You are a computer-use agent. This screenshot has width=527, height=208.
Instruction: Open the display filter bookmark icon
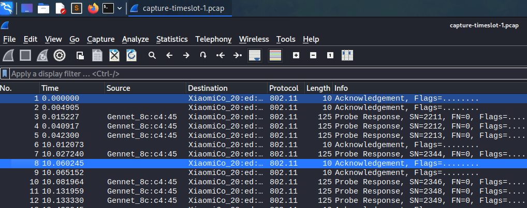pyautogui.click(x=5, y=74)
